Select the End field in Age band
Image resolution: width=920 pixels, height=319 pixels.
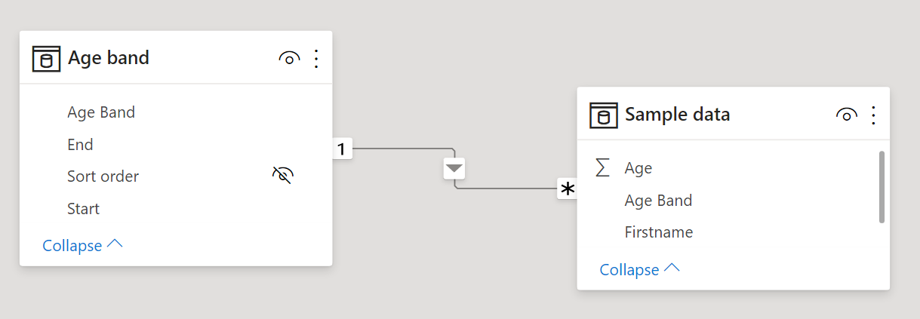(80, 144)
